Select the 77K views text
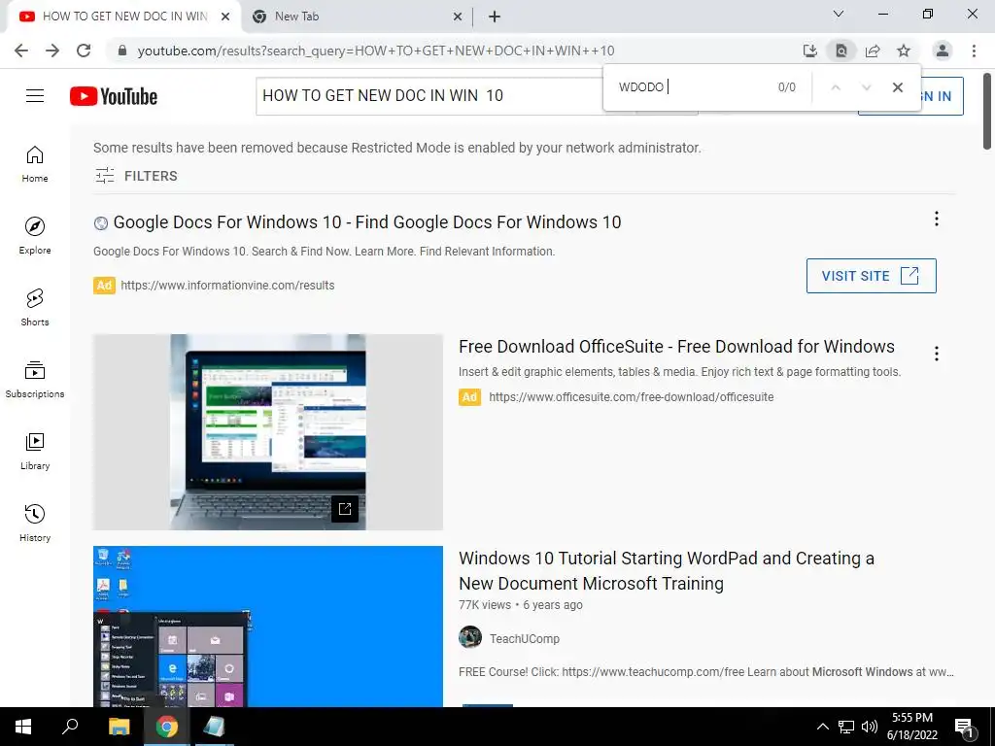The image size is (995, 746). pyautogui.click(x=485, y=605)
